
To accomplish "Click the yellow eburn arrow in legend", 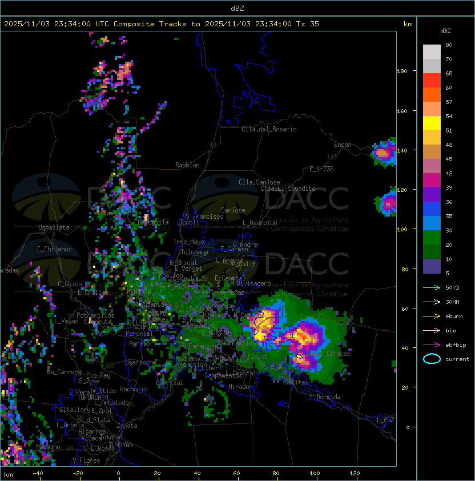I will [432, 316].
